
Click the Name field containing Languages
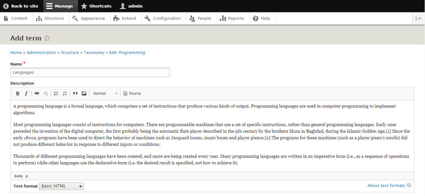point(90,72)
